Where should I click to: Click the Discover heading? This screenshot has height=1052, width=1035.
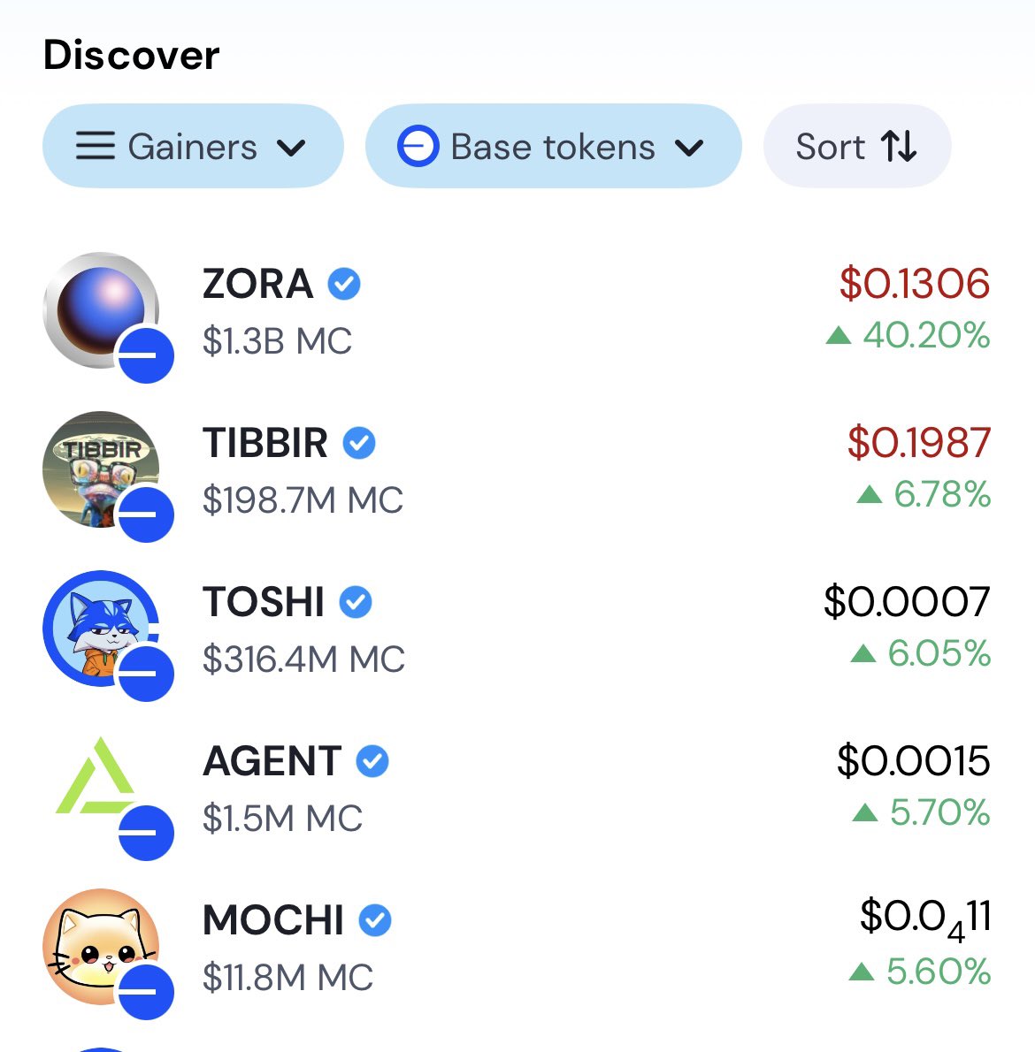tap(132, 55)
